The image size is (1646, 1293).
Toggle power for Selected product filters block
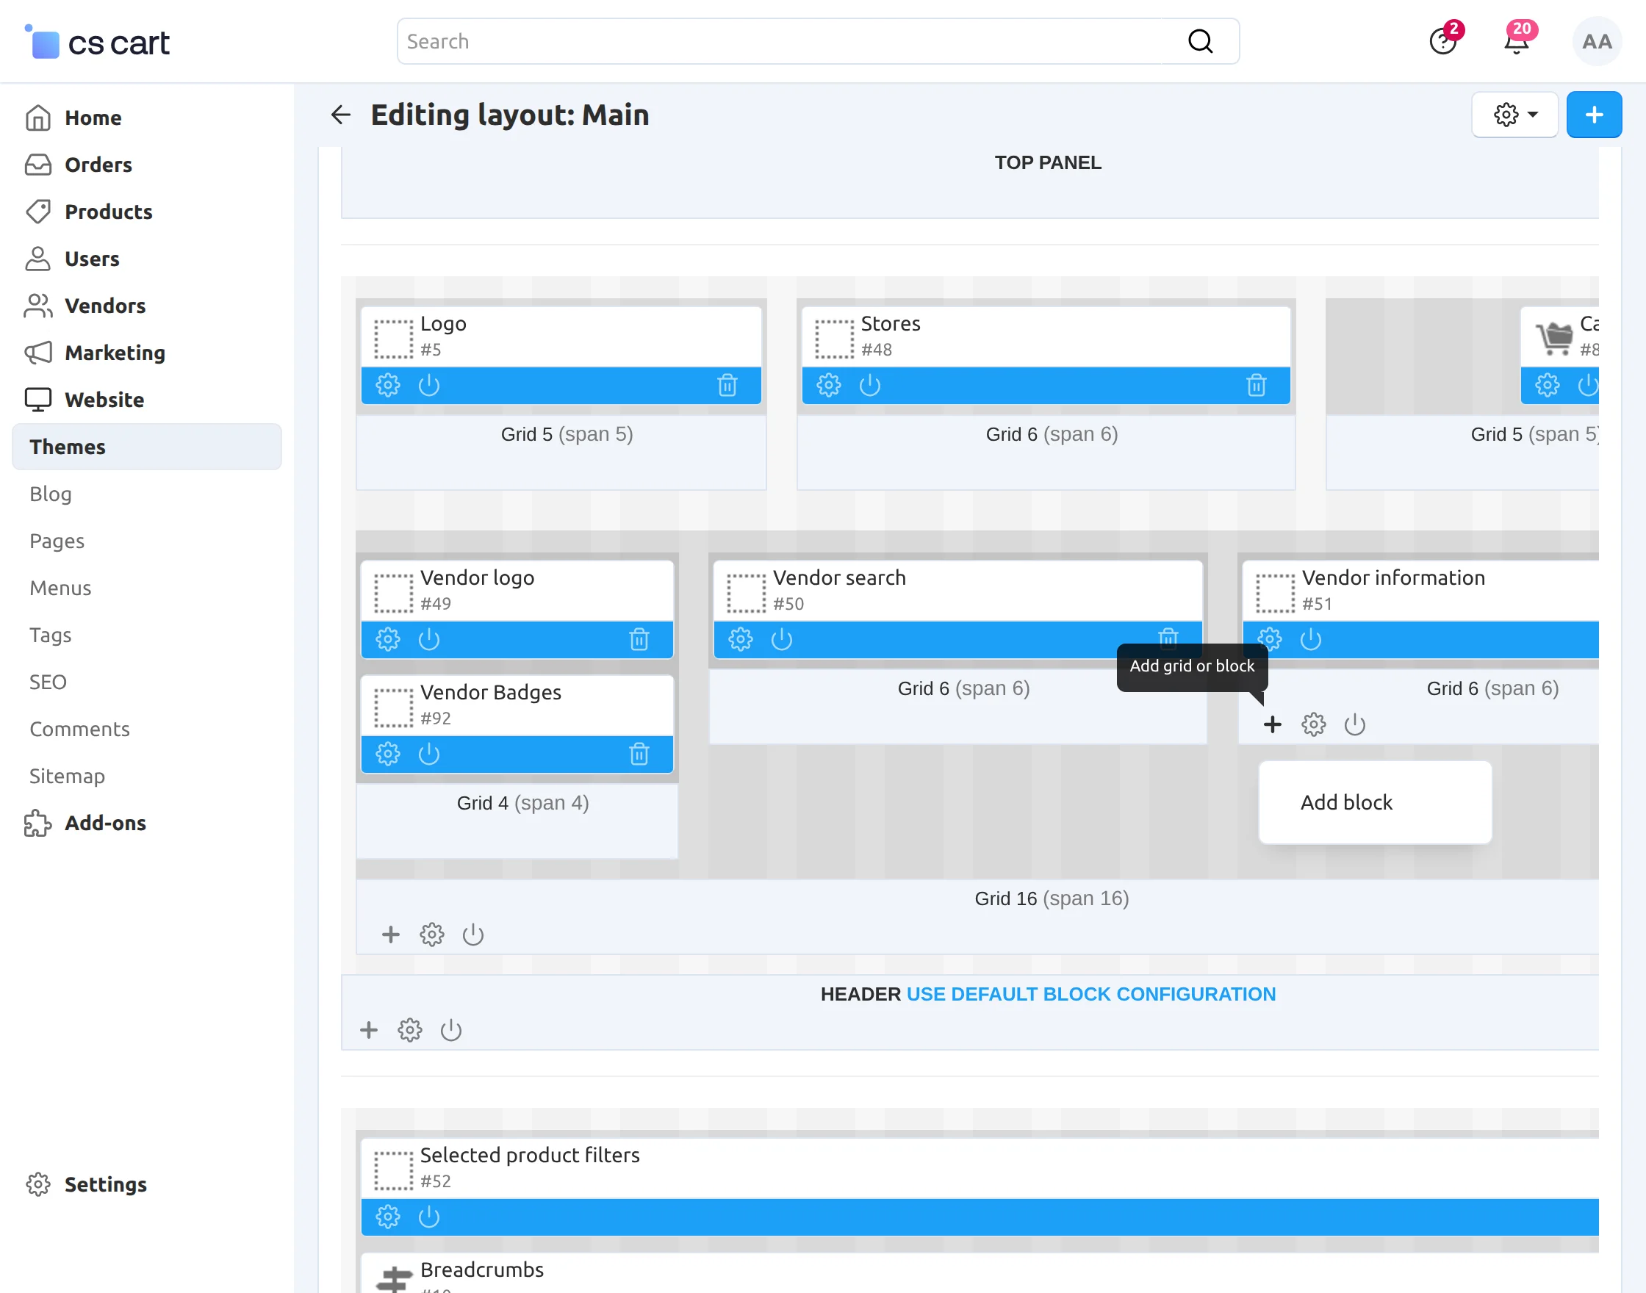point(428,1217)
